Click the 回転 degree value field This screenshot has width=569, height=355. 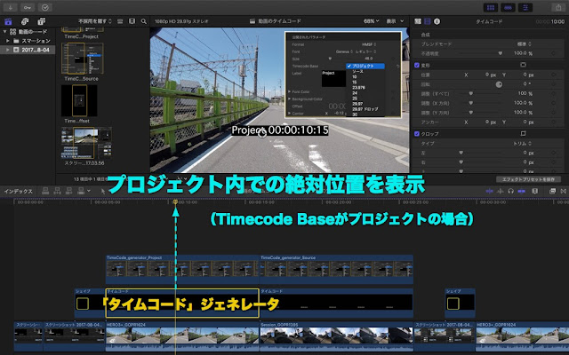(525, 84)
